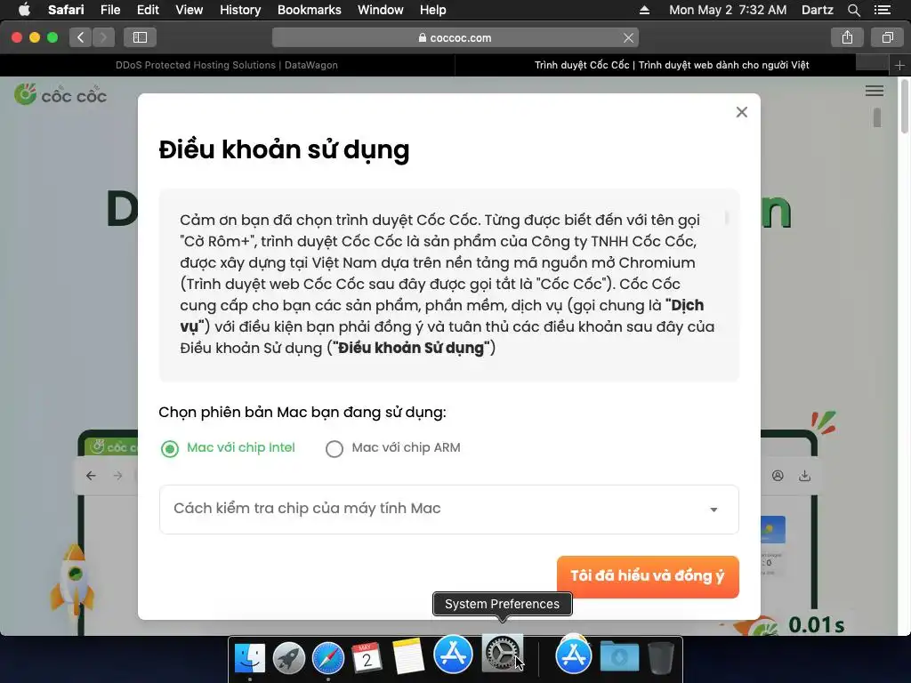Screen dimensions: 911x683
Task: Open Trash in the Dock
Action: [x=661, y=657]
